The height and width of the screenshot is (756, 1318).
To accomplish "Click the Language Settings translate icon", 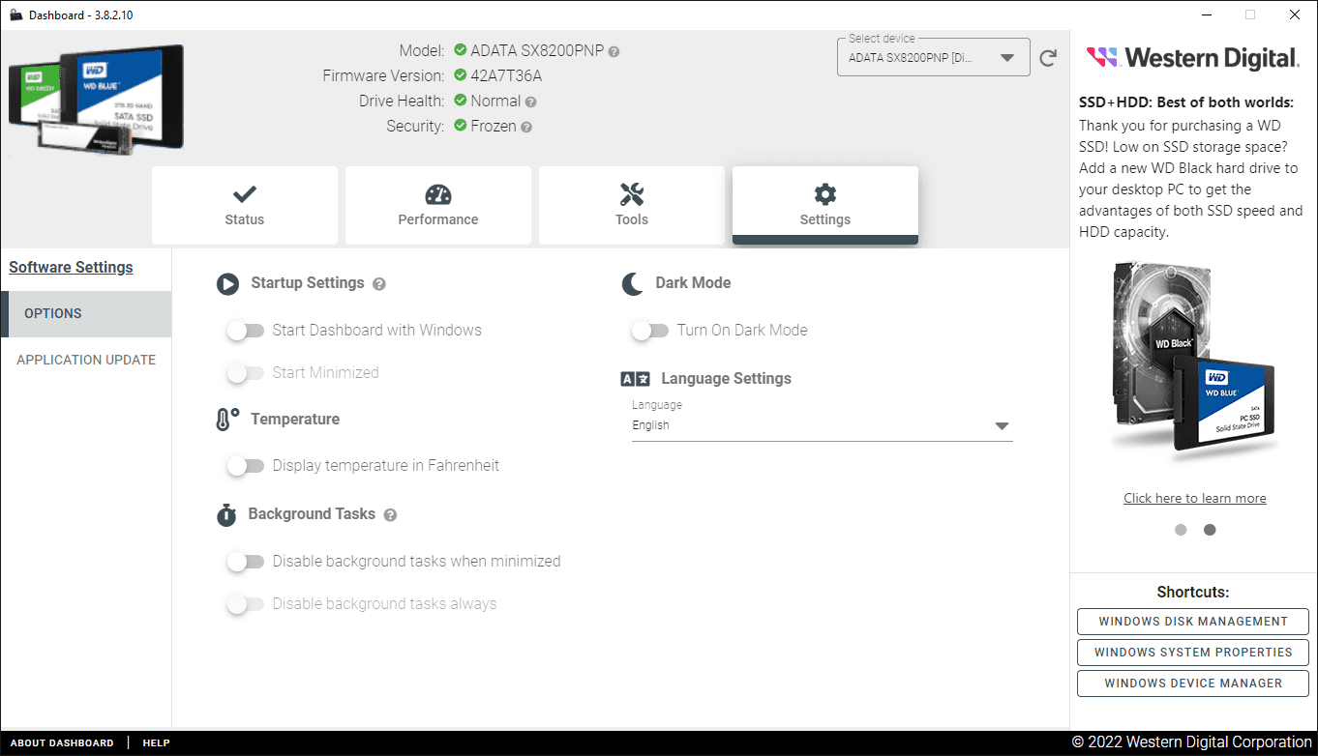I will [x=635, y=379].
